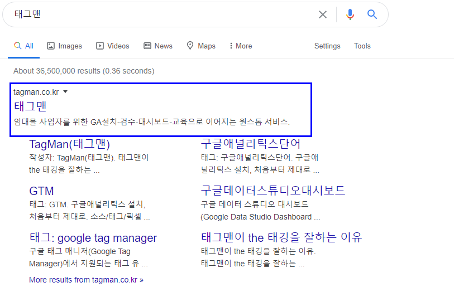Switch to the Images tab
This screenshot has width=454, height=302.
tap(65, 46)
